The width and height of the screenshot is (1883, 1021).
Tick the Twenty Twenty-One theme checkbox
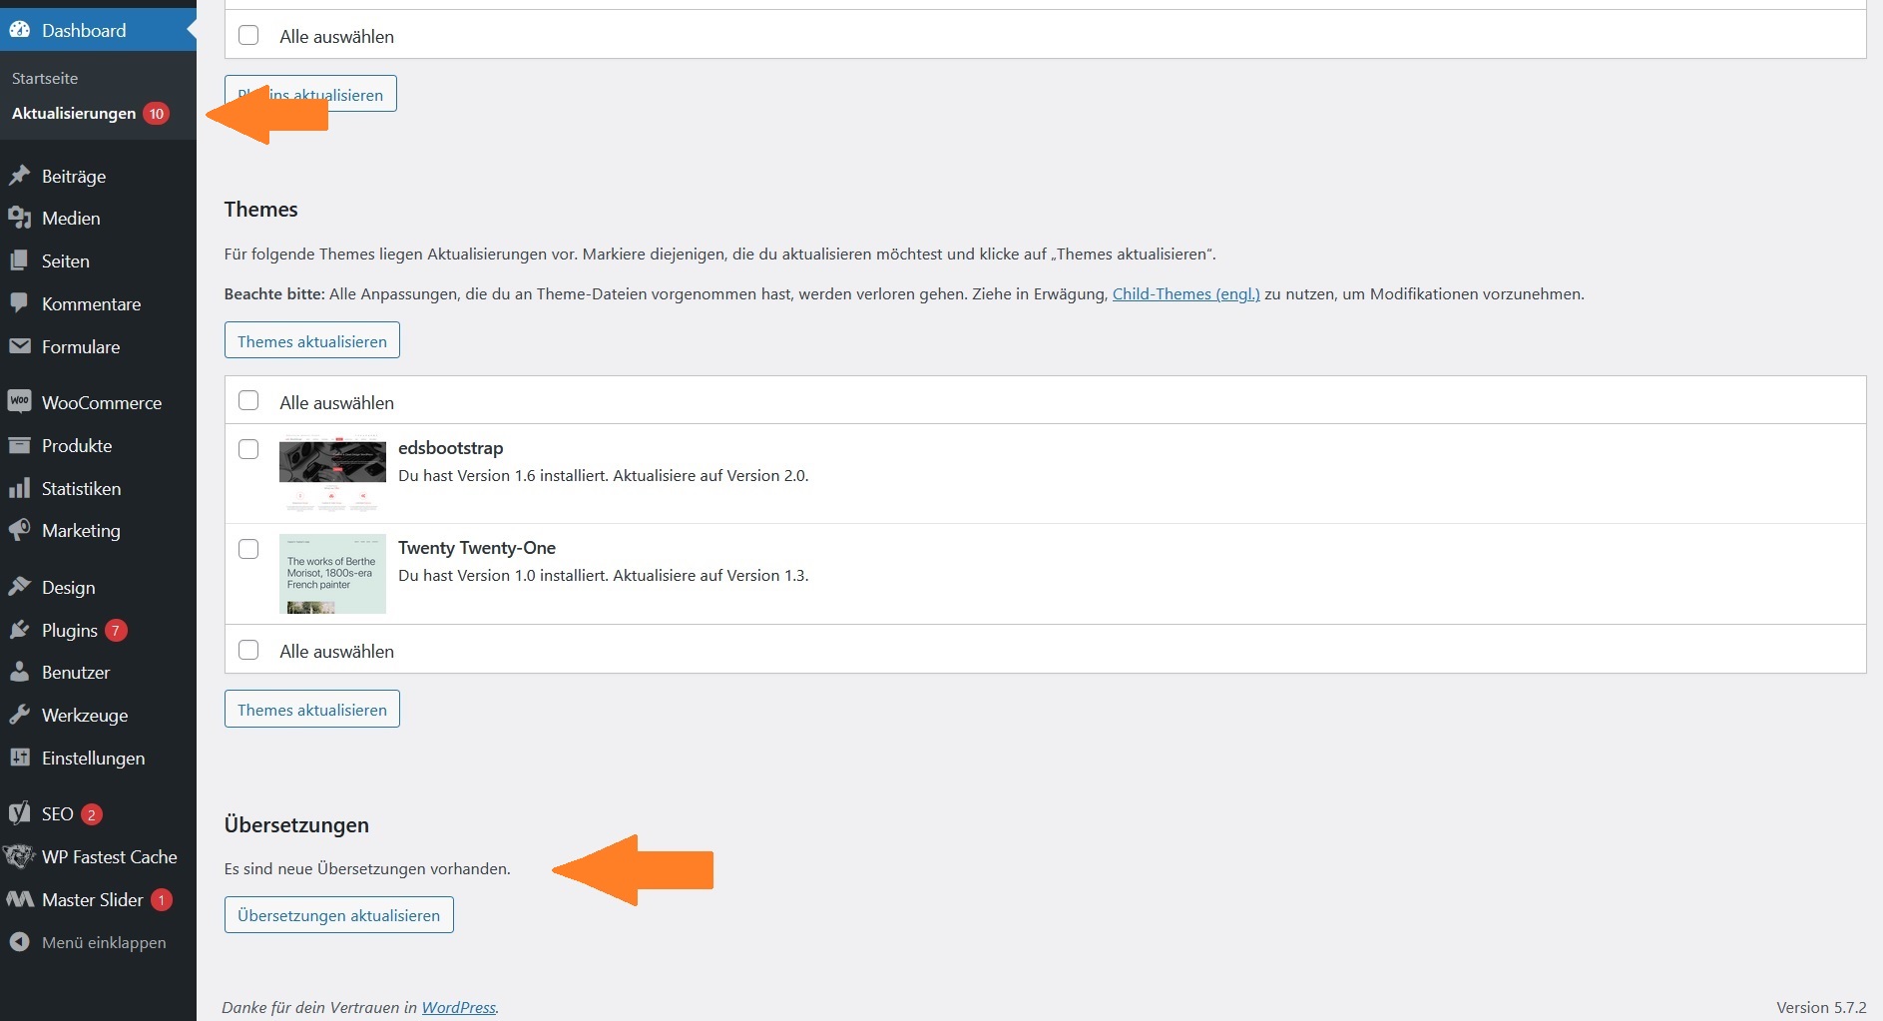[x=248, y=549]
